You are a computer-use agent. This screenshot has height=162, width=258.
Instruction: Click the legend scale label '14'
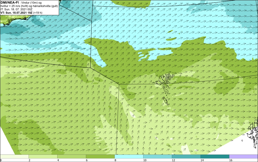(202, 160)
